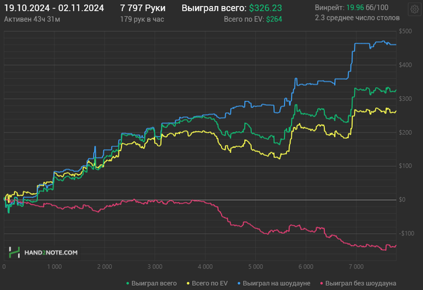Viewport: 423px width, 290px height.
Task: Toggle the pink Выиграл без шоудауна legend dot
Action: (x=321, y=283)
